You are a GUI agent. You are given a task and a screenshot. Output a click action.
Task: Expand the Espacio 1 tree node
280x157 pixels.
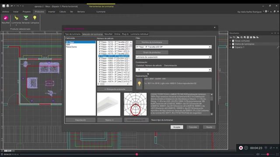coord(231,47)
